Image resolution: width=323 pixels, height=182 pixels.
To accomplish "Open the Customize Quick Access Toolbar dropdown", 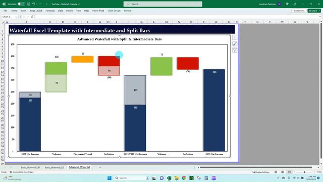I will (x=46, y=4).
